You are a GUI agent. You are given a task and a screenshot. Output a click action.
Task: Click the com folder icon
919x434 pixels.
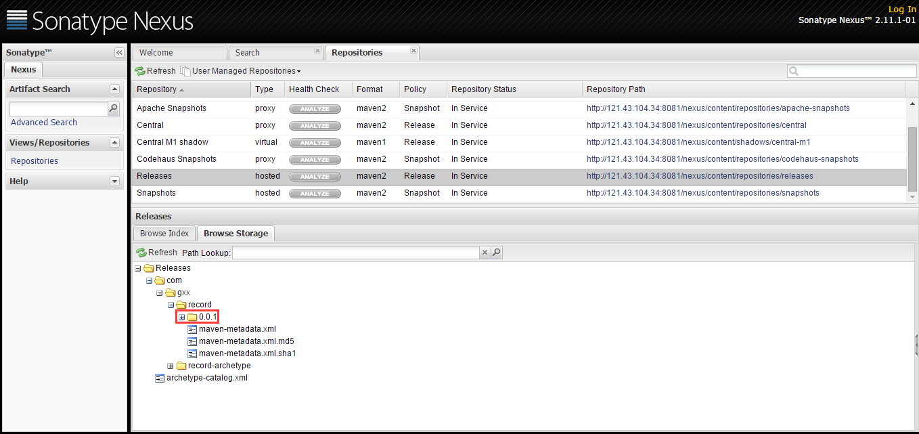160,280
